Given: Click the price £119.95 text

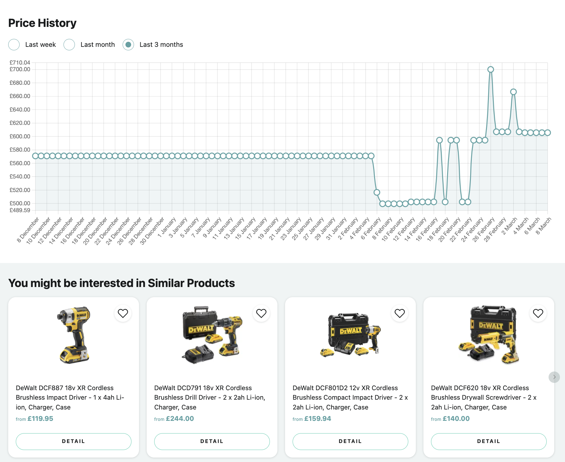Looking at the screenshot, I should [x=40, y=419].
